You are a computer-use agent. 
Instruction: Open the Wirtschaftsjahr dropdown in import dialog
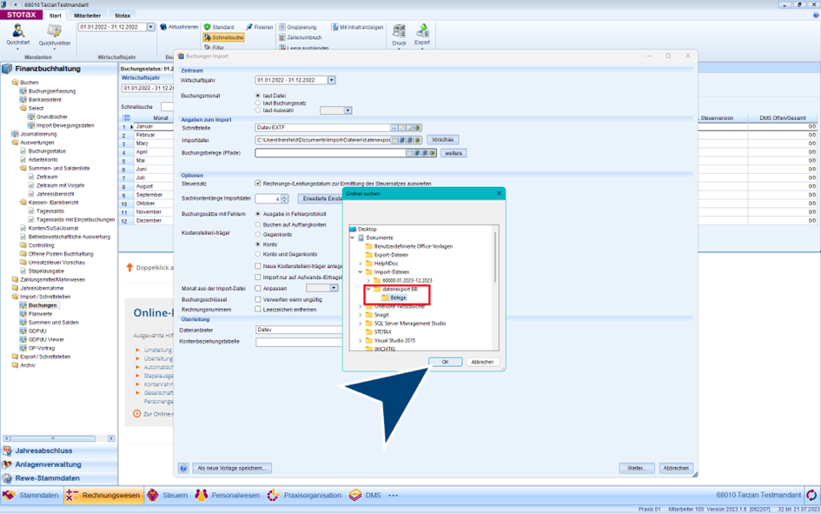[331, 80]
